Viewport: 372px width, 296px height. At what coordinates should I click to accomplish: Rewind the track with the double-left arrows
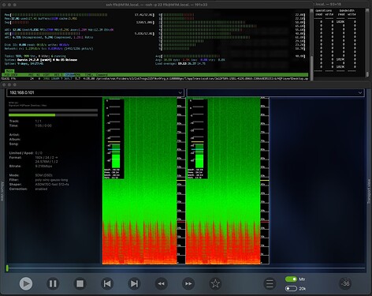(x=161, y=283)
